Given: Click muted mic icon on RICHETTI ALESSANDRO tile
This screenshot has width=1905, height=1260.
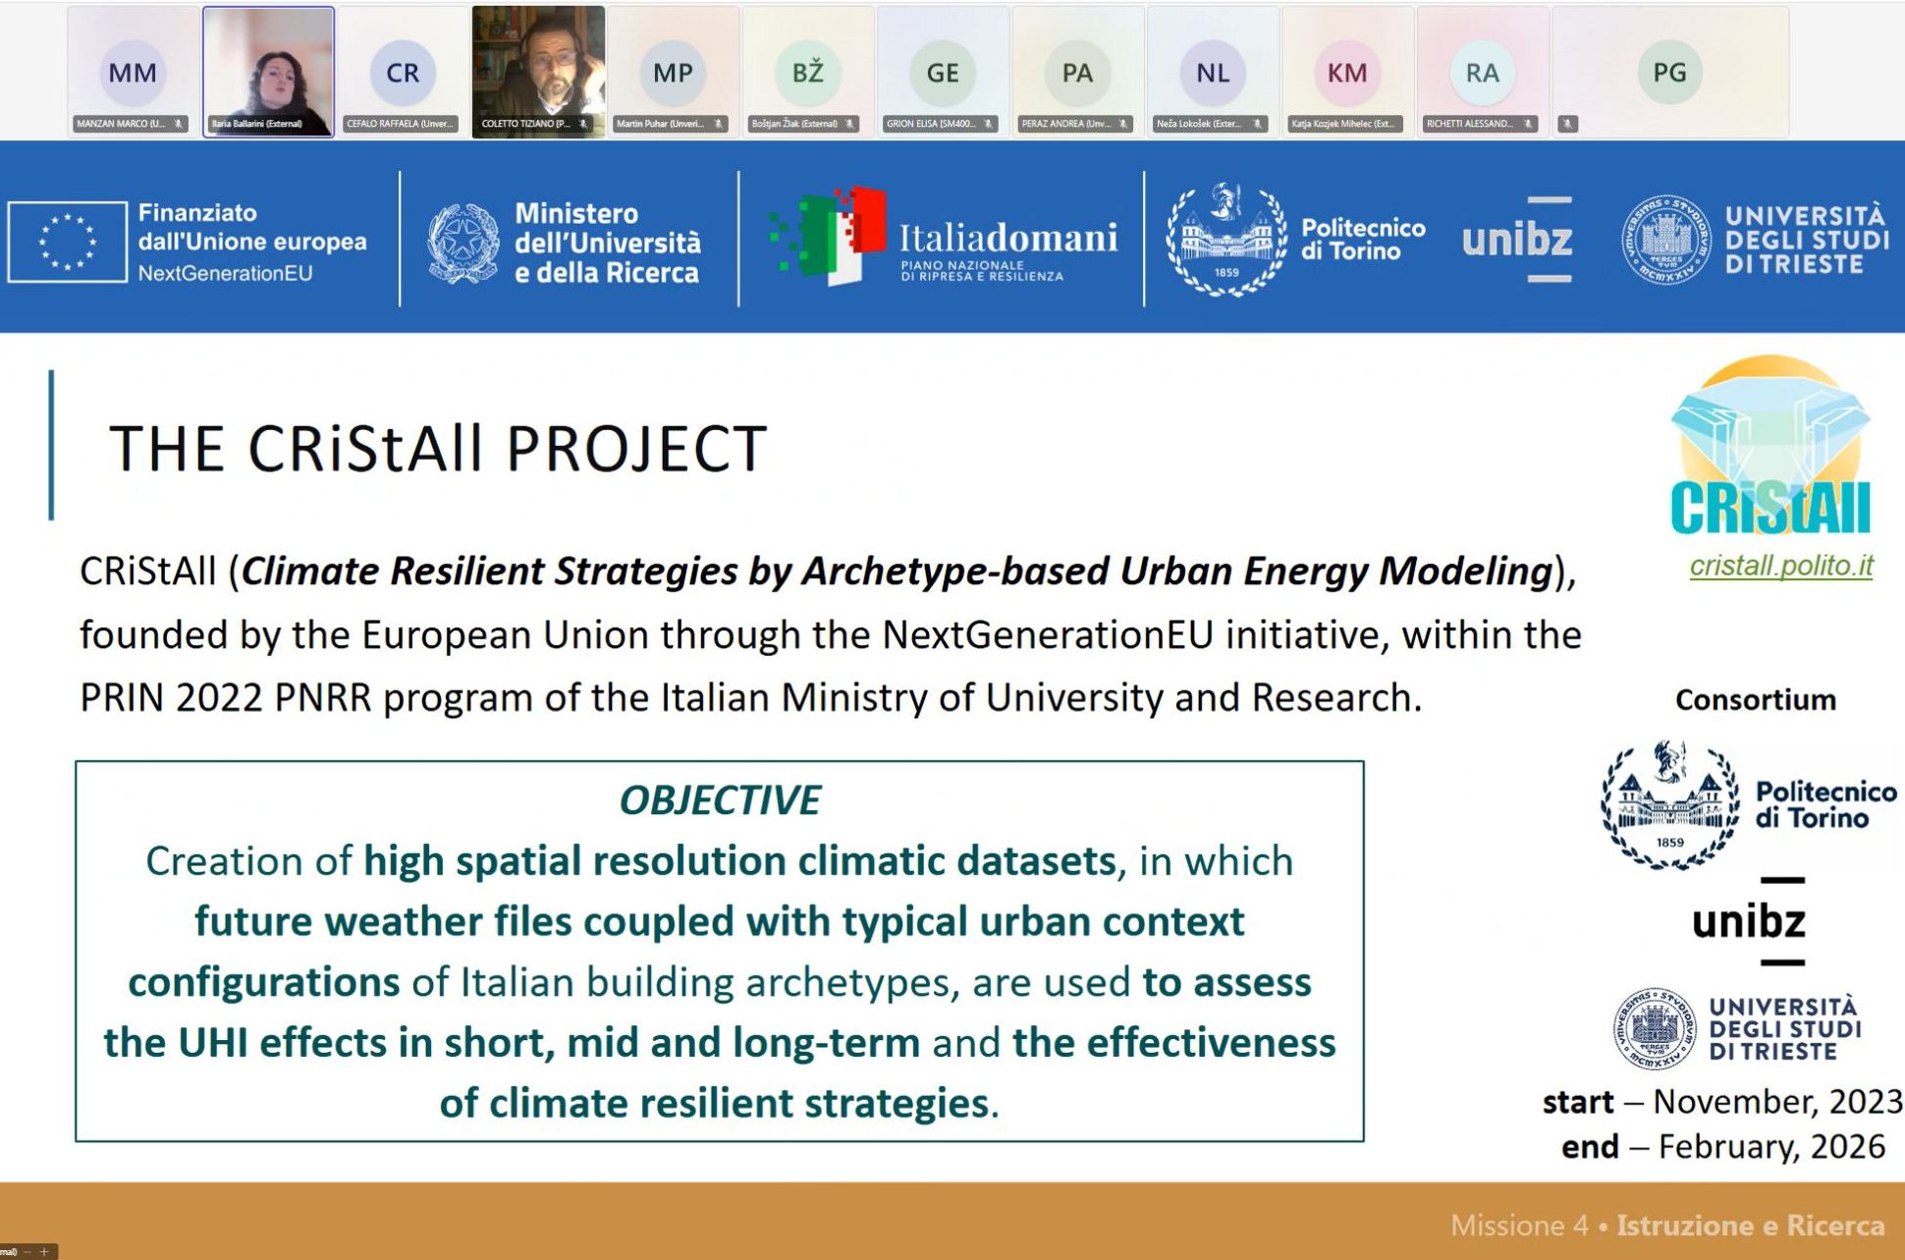Looking at the screenshot, I should click(x=1529, y=124).
